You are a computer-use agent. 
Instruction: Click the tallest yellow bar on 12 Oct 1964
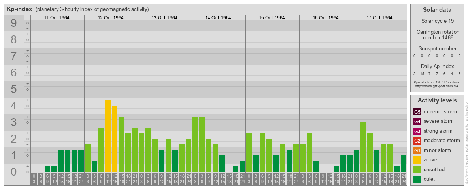[108, 136]
